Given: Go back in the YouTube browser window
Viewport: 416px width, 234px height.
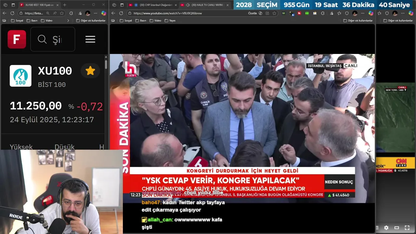Looking at the screenshot, I should click(x=113, y=13).
